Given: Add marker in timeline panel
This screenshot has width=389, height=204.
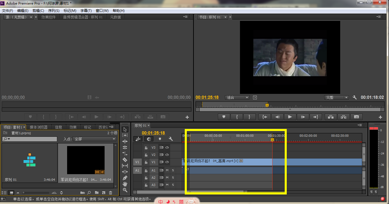Looking at the screenshot, I should pyautogui.click(x=160, y=139).
